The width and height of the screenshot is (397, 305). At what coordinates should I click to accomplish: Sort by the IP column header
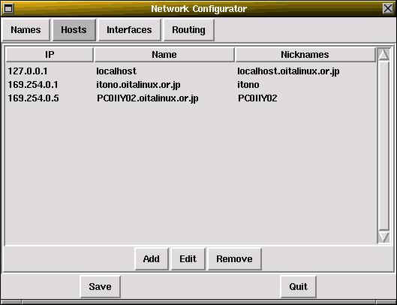coord(50,55)
